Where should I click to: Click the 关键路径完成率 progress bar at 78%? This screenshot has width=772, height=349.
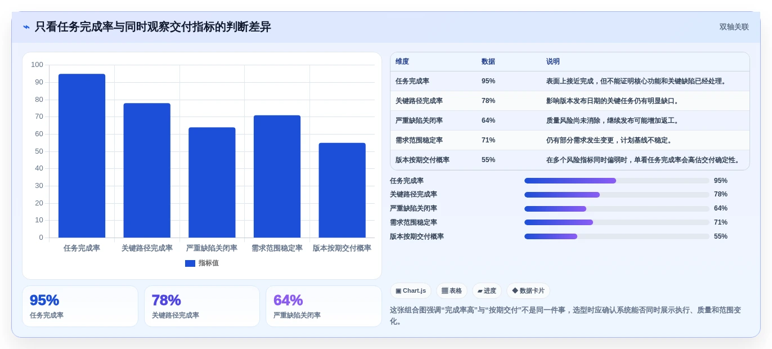click(x=617, y=195)
